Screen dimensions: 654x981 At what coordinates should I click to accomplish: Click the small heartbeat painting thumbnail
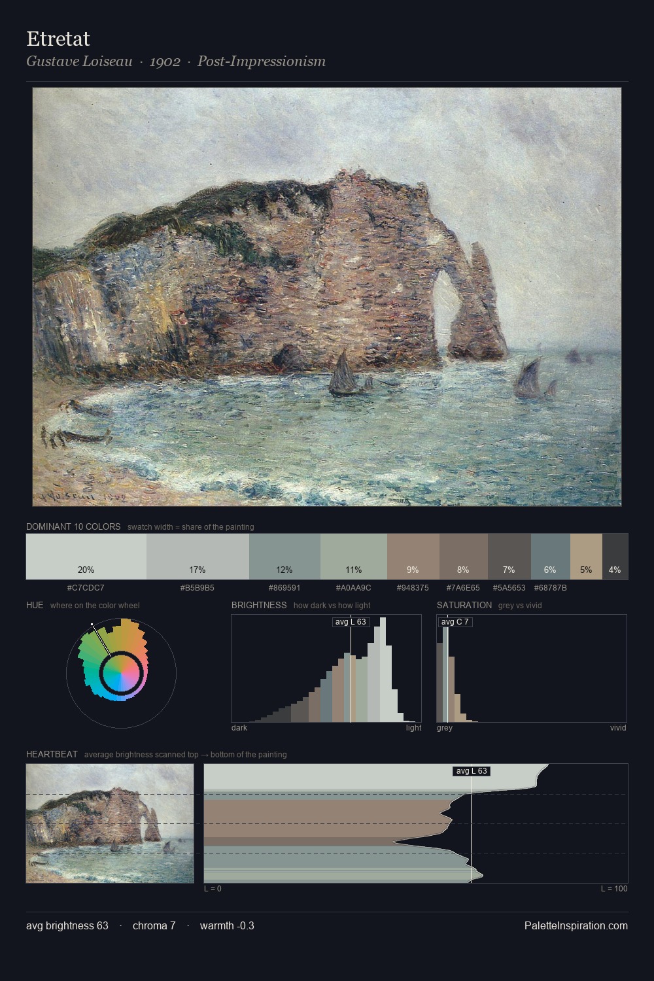point(110,823)
